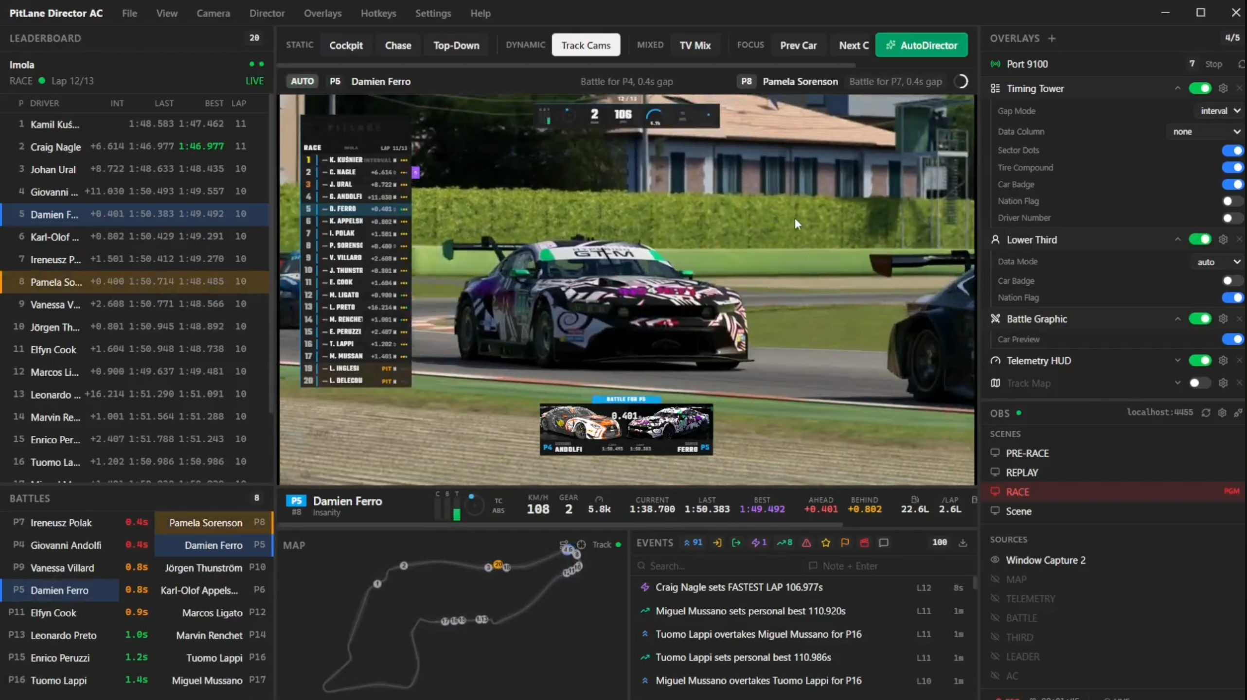Click the warning incidents filter icon
The width and height of the screenshot is (1247, 700).
pos(806,542)
